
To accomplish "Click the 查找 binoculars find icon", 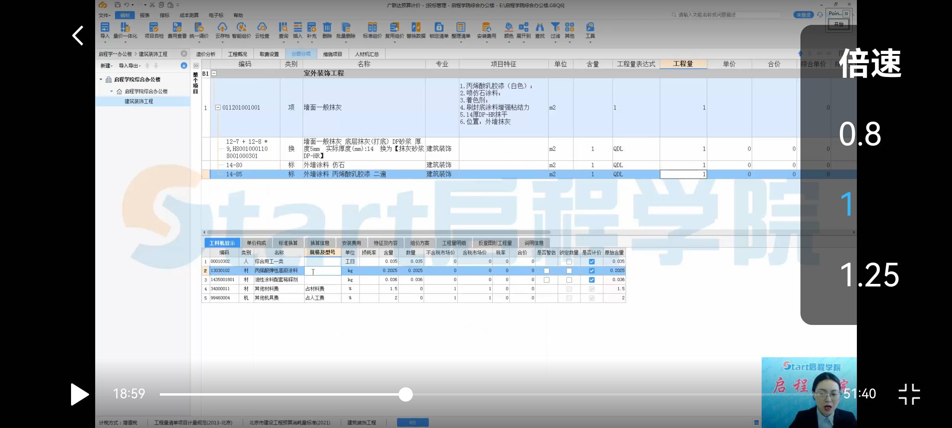I will click(x=540, y=30).
